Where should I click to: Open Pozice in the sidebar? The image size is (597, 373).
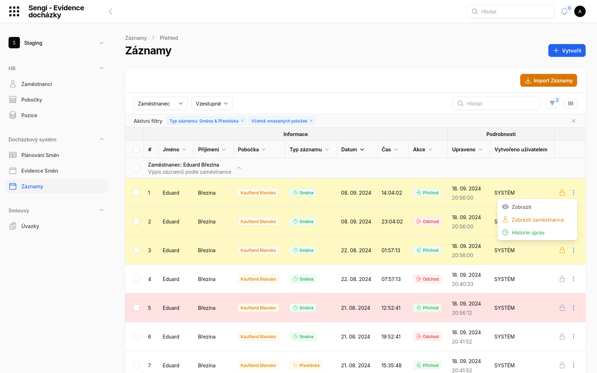click(57, 115)
